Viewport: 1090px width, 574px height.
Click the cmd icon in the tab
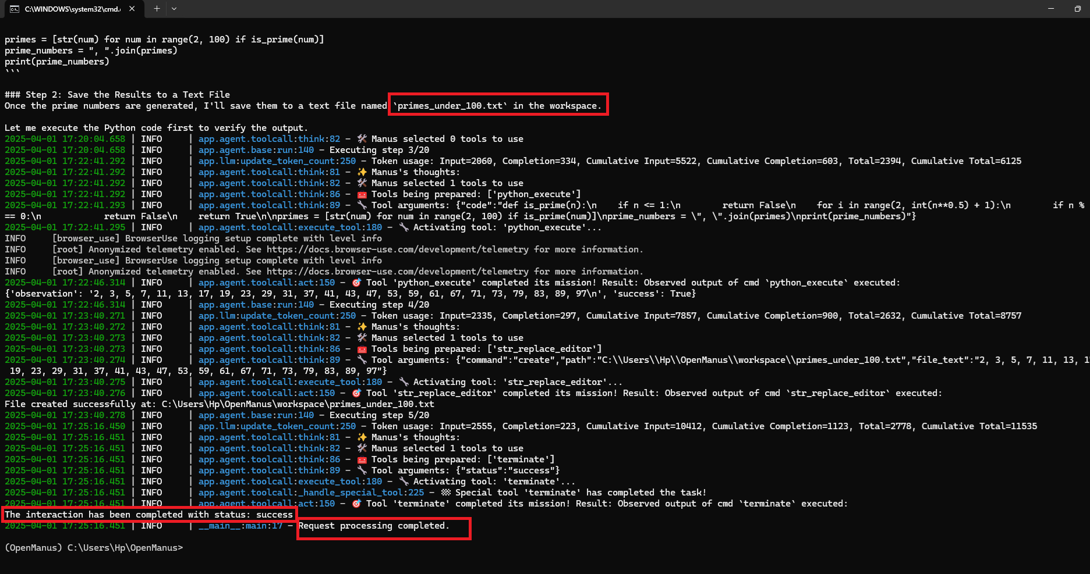point(15,9)
